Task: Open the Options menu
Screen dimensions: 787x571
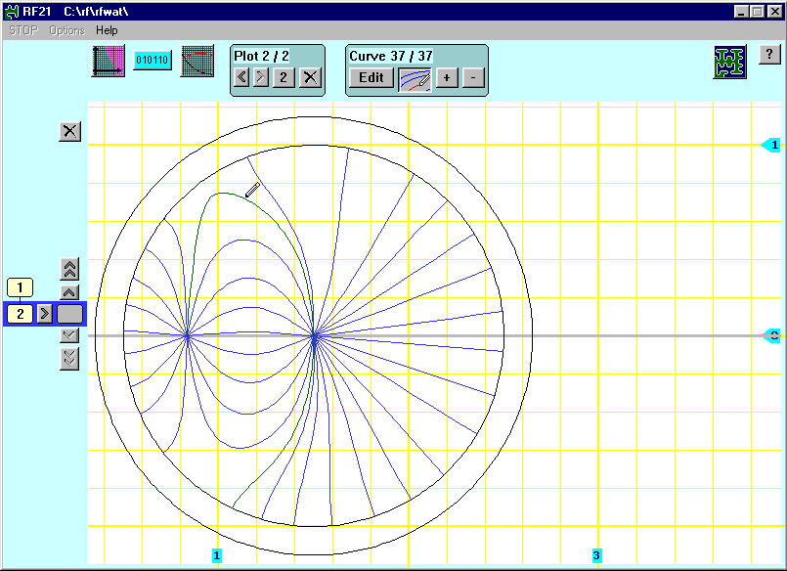Action: click(x=67, y=30)
